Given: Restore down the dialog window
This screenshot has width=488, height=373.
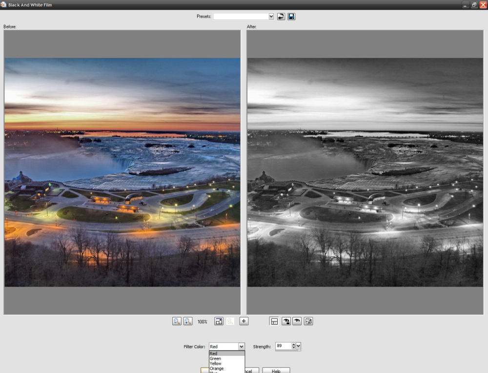Looking at the screenshot, I should 474,5.
